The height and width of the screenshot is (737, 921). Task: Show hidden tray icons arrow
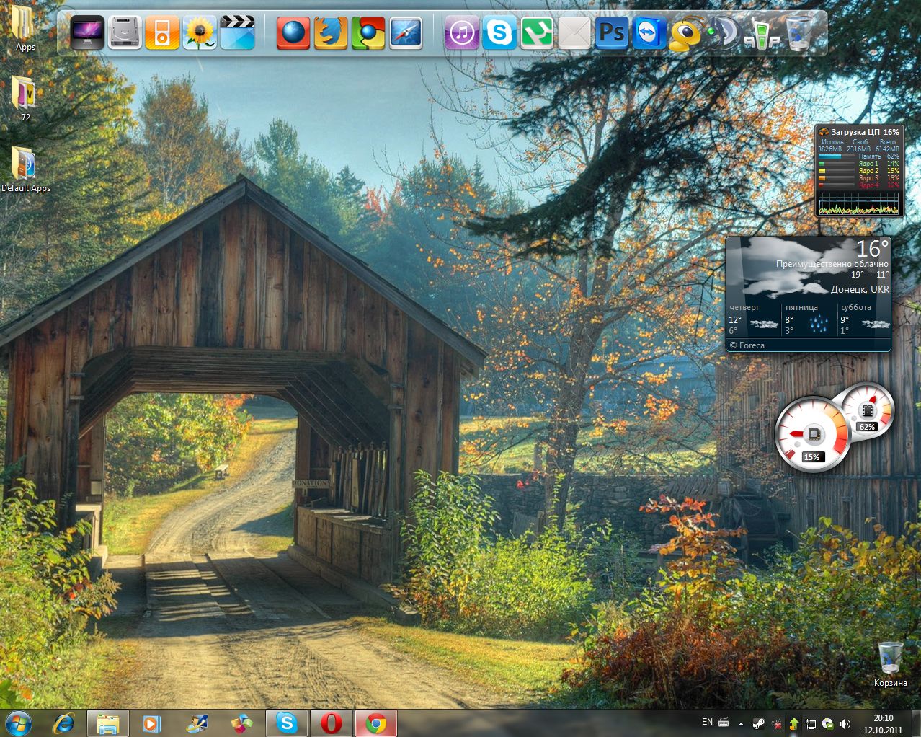pos(742,723)
